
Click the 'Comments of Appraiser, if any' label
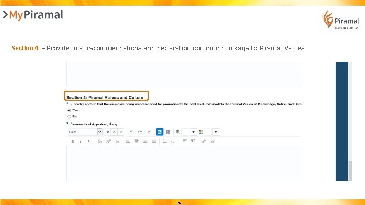pyautogui.click(x=94, y=124)
